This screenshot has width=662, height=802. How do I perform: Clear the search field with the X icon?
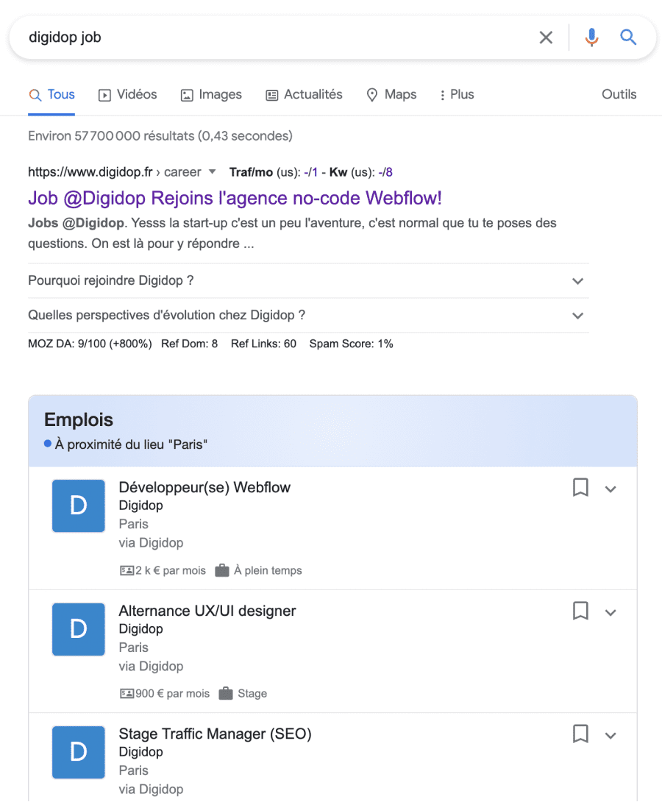546,37
